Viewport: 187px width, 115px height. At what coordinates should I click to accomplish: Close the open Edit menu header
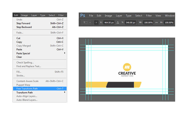tap(16, 15)
